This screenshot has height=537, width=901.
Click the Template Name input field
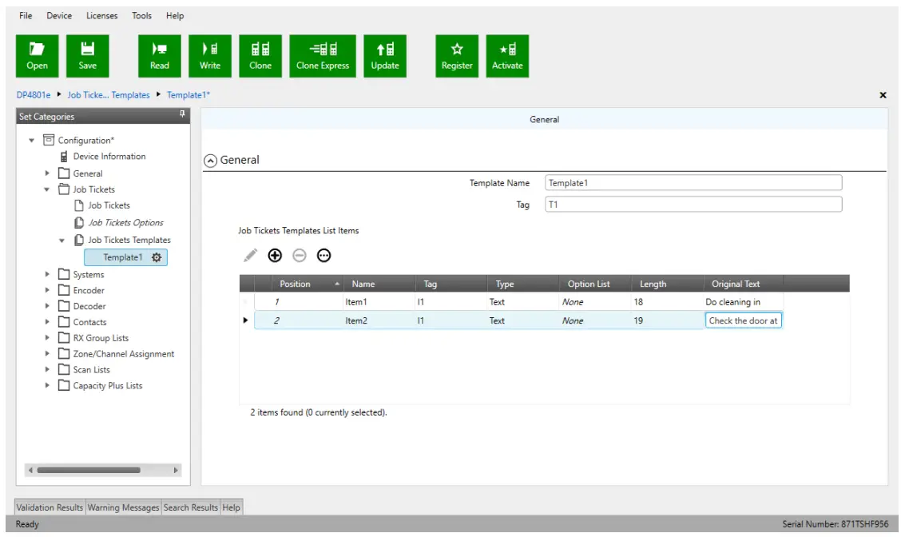point(693,183)
